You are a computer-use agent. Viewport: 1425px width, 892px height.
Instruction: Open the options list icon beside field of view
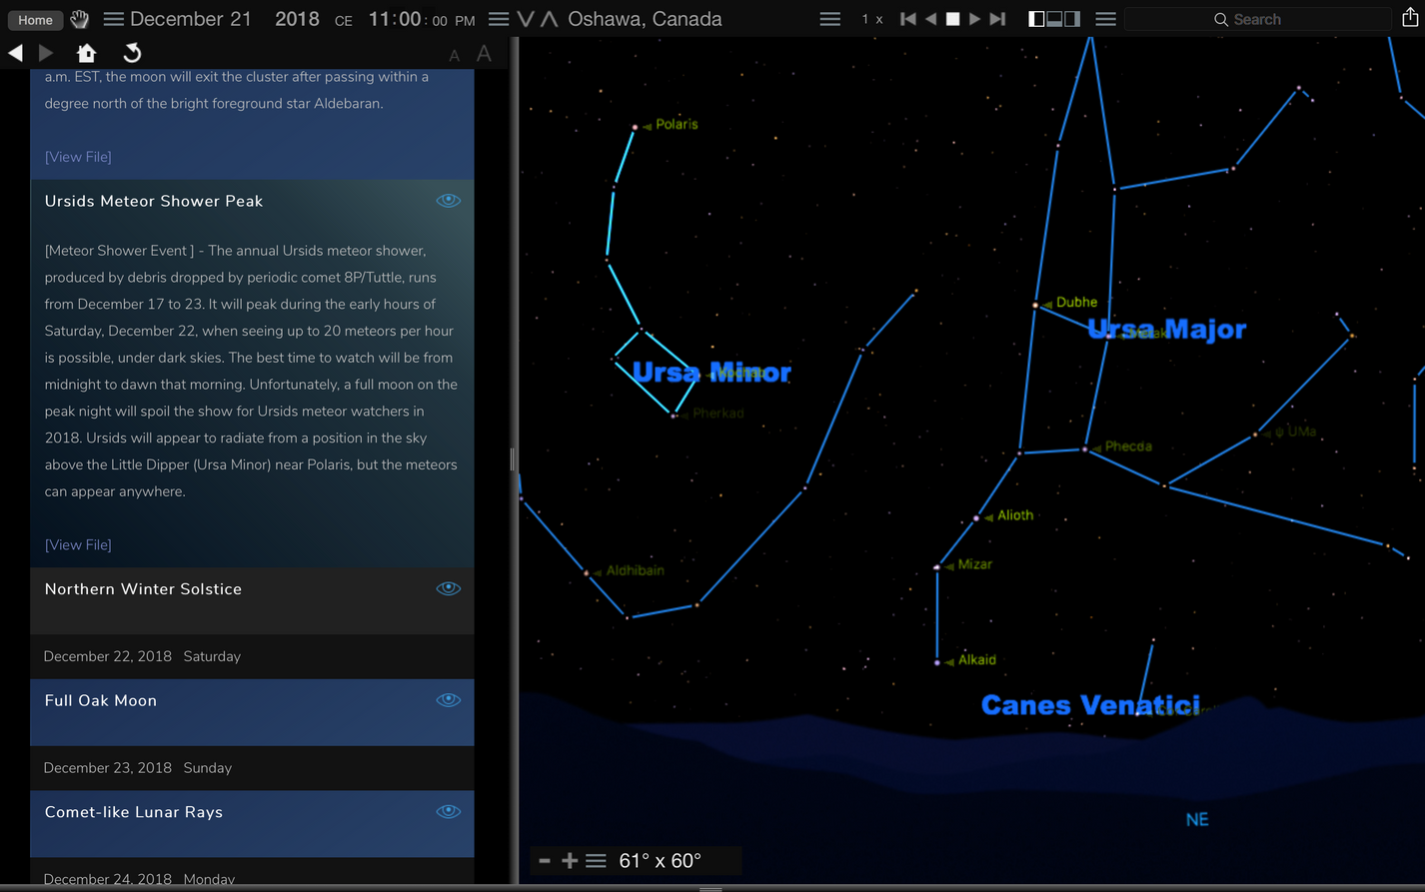[596, 860]
